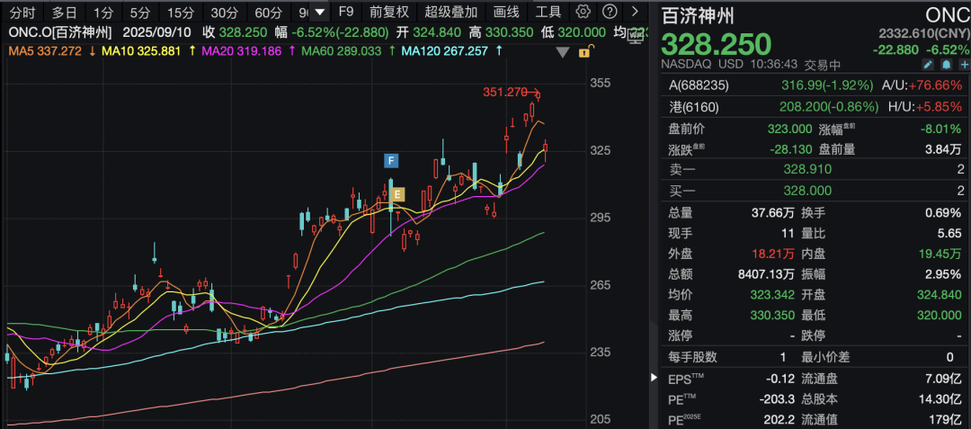Image resolution: width=971 pixels, height=429 pixels.
Task: Click the yellow E earnings marker
Action: coord(397,193)
